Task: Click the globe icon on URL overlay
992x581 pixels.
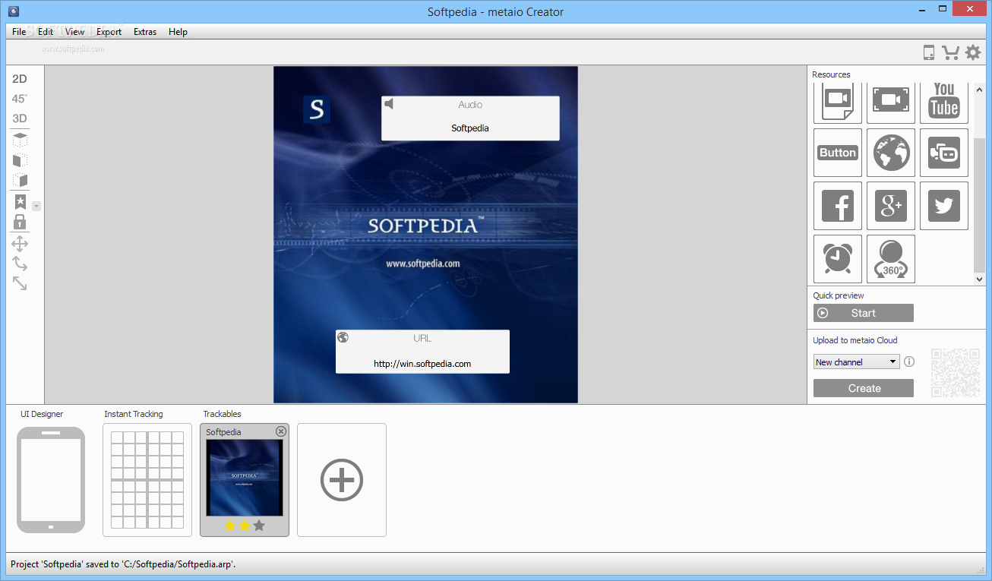Action: pyautogui.click(x=343, y=337)
